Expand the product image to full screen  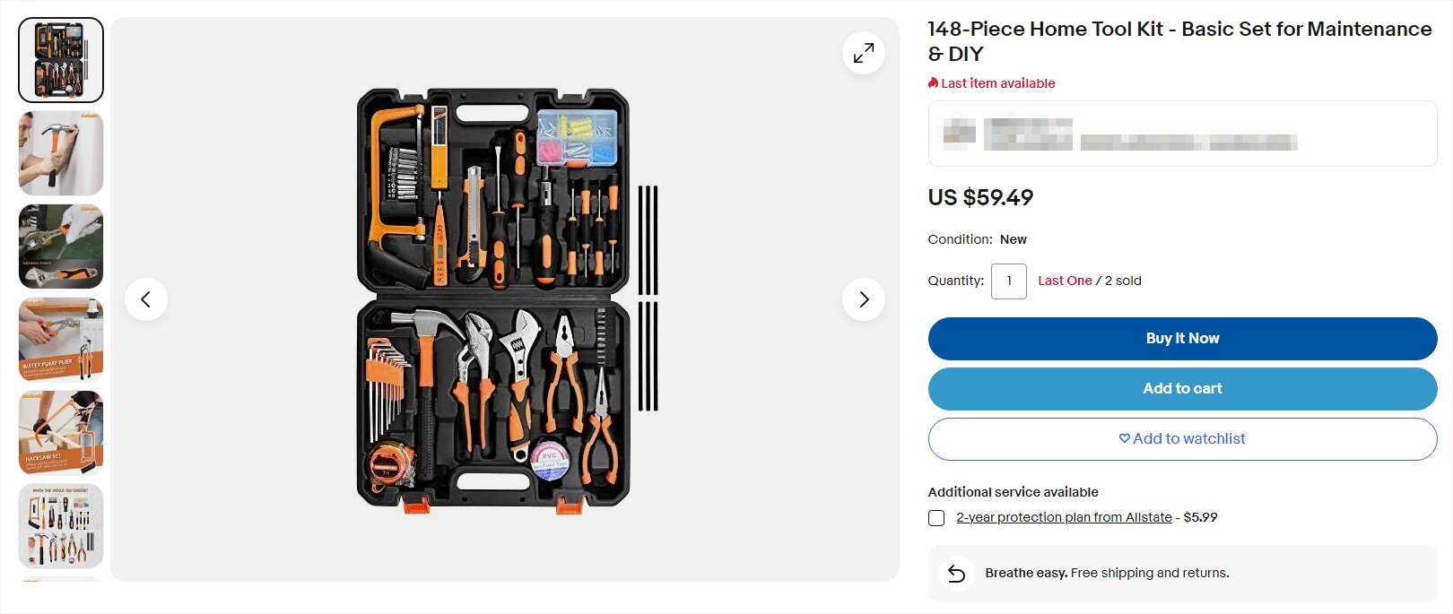tap(863, 53)
